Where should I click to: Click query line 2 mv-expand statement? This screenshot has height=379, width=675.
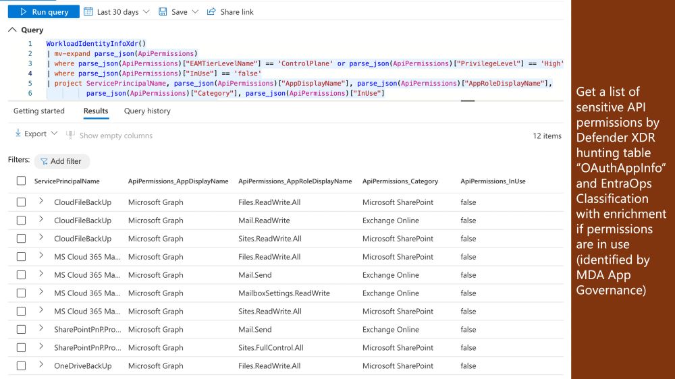pos(122,53)
